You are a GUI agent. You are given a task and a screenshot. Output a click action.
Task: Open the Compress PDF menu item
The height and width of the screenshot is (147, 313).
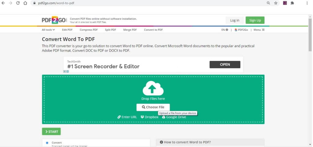coord(89,30)
